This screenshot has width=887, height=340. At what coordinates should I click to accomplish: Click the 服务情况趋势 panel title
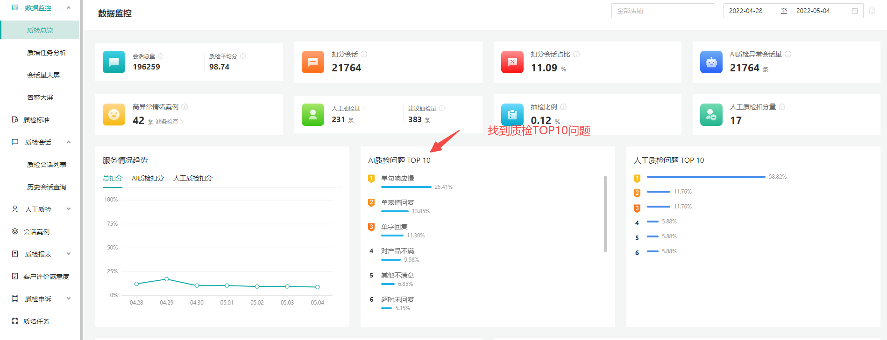tap(125, 160)
